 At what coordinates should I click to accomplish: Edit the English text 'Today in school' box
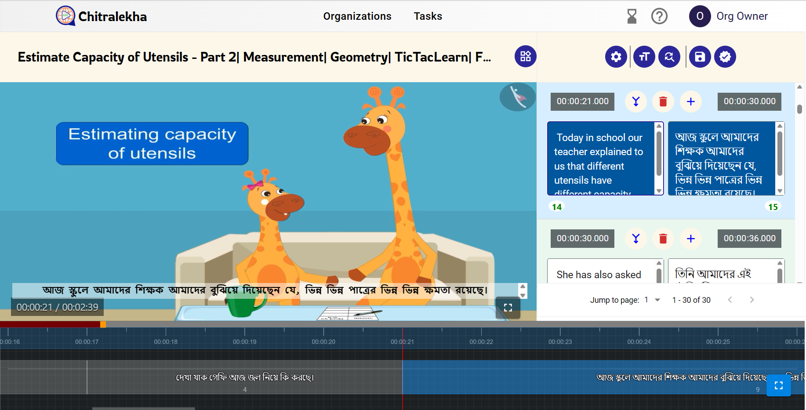[x=600, y=159]
